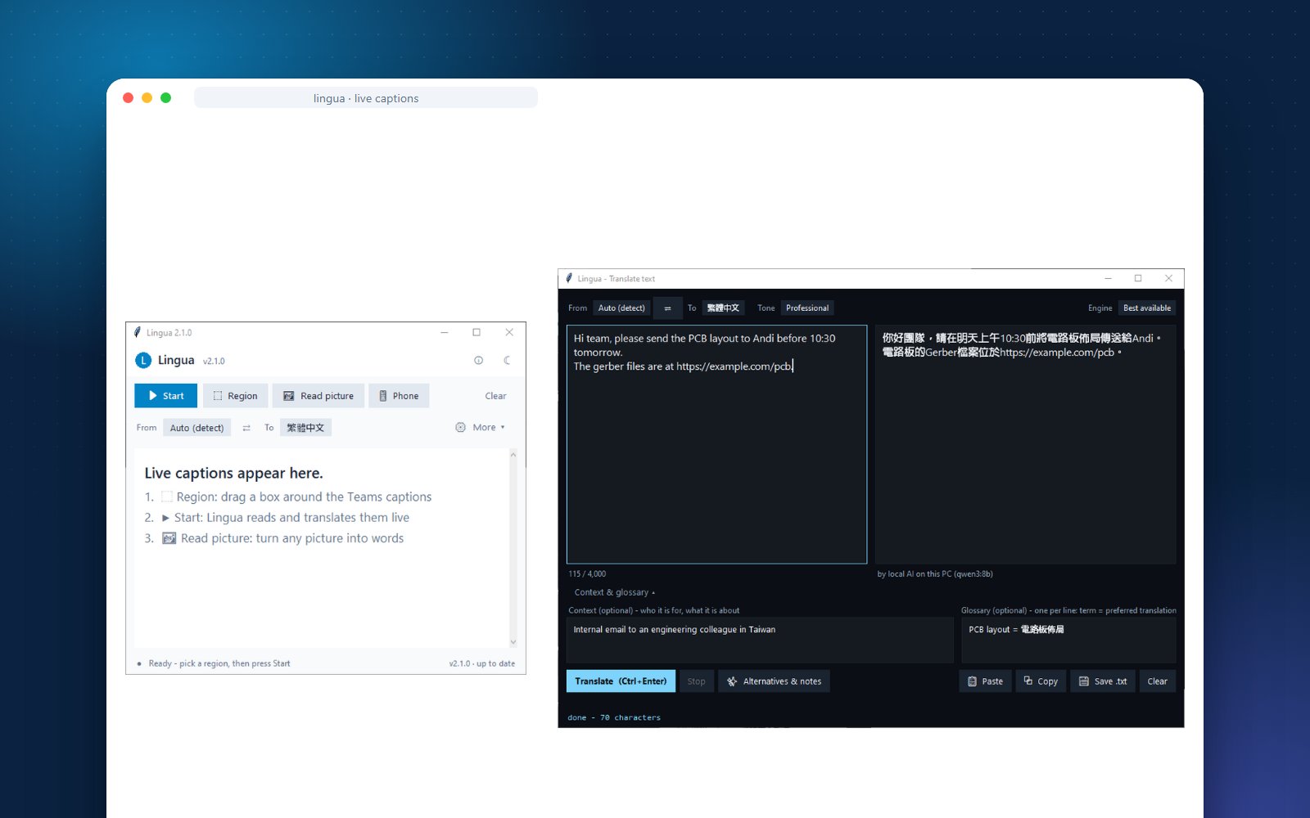Expand the More settings menu
This screenshot has width=1310, height=818.
point(481,427)
